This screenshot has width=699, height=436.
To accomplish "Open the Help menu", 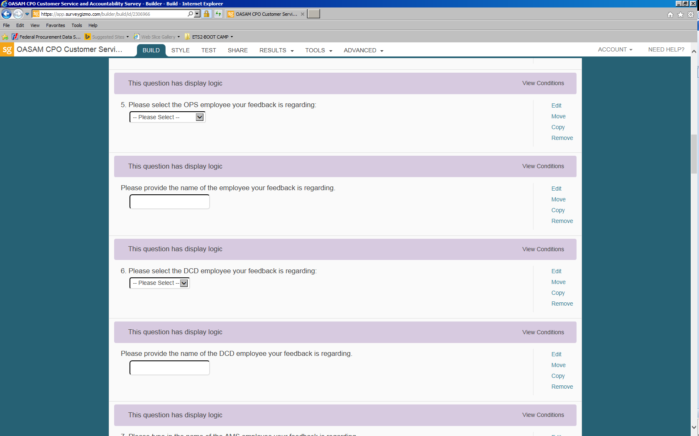I will coord(93,25).
